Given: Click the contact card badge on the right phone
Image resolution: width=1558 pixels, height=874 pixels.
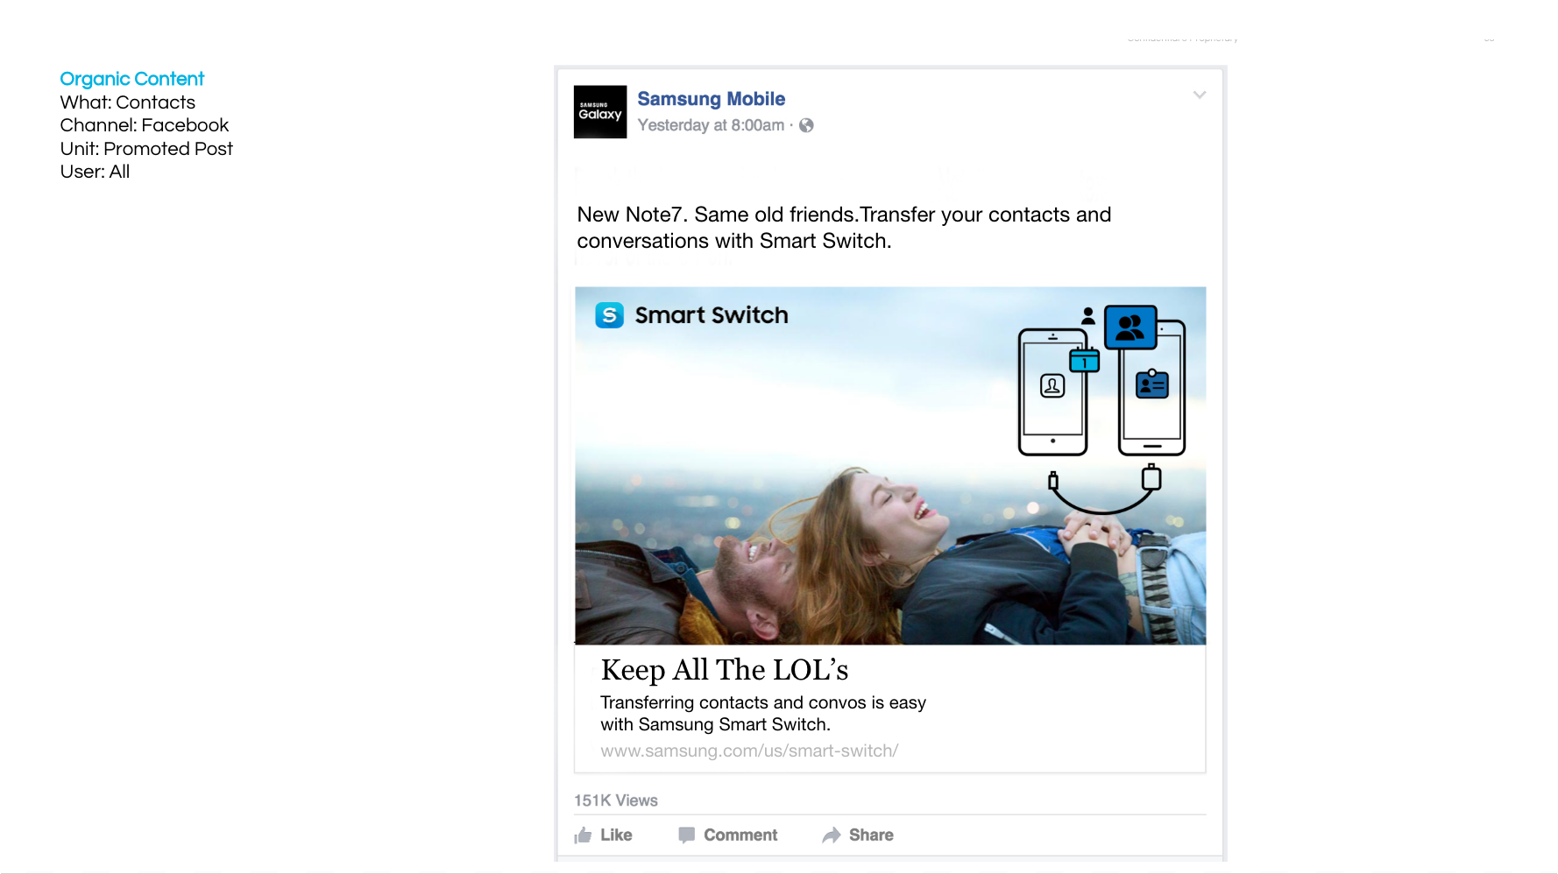Looking at the screenshot, I should point(1154,384).
